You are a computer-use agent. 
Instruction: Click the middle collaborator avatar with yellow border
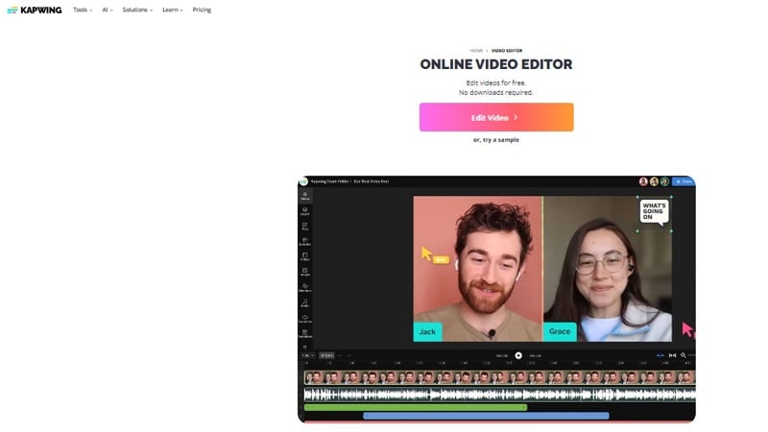(x=654, y=181)
